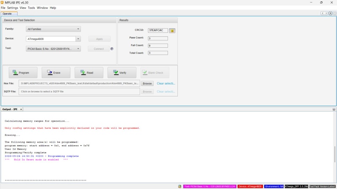Browse for an SQTP file
Screen dimensions: 337x189
tap(147, 91)
